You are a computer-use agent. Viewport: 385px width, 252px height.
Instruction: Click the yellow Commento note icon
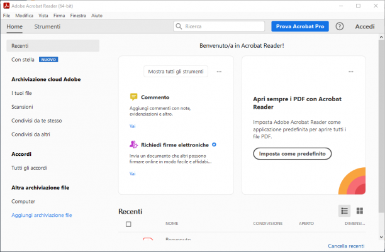[133, 97]
